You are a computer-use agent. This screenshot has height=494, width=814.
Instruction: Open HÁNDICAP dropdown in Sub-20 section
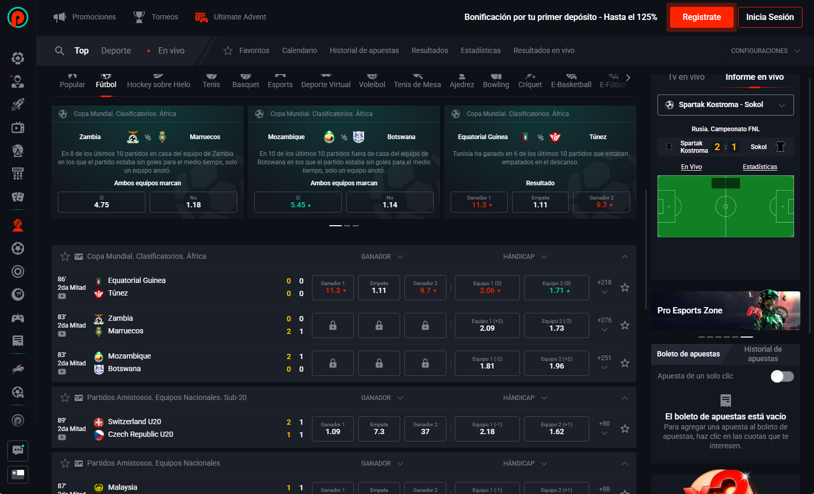[525, 398]
